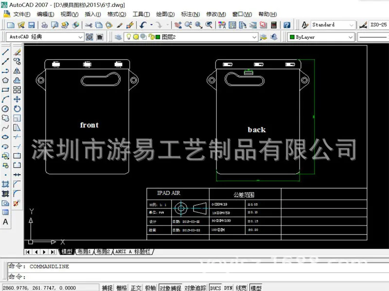Disable 对象捕捉 object snap
Screen dimensions: 389x291
pyautogui.click(x=170, y=288)
